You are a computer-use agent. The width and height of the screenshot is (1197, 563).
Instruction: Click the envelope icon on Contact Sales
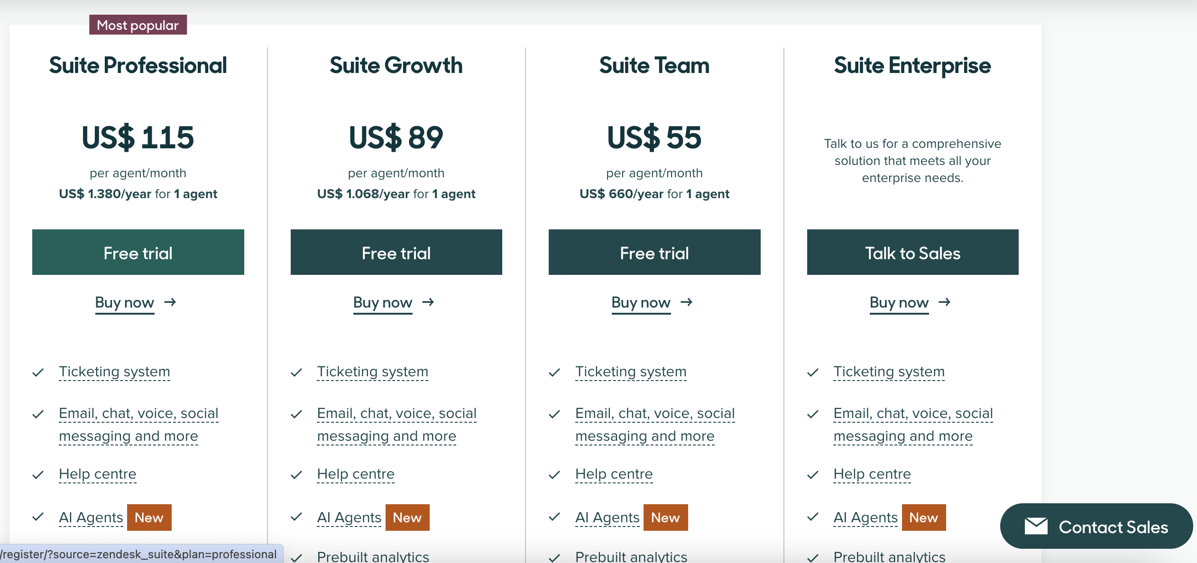[1036, 526]
